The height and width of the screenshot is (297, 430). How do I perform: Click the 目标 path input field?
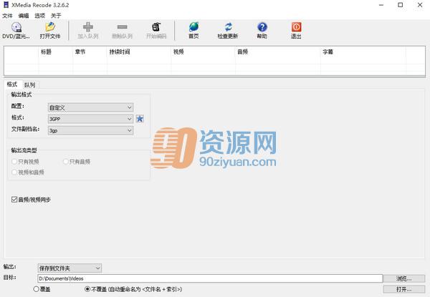[x=210, y=278]
